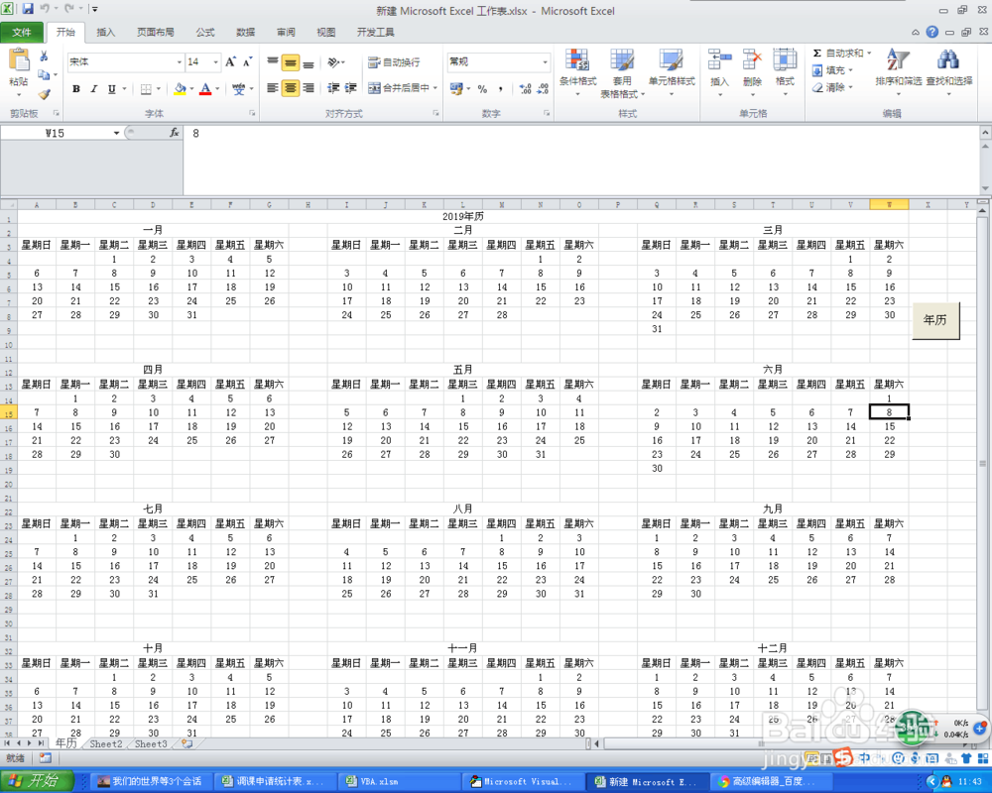Open number format dropdown showing 常规
The width and height of the screenshot is (992, 793).
[x=545, y=62]
